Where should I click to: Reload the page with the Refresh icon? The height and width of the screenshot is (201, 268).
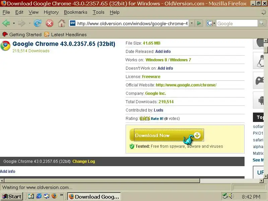pos(38,23)
